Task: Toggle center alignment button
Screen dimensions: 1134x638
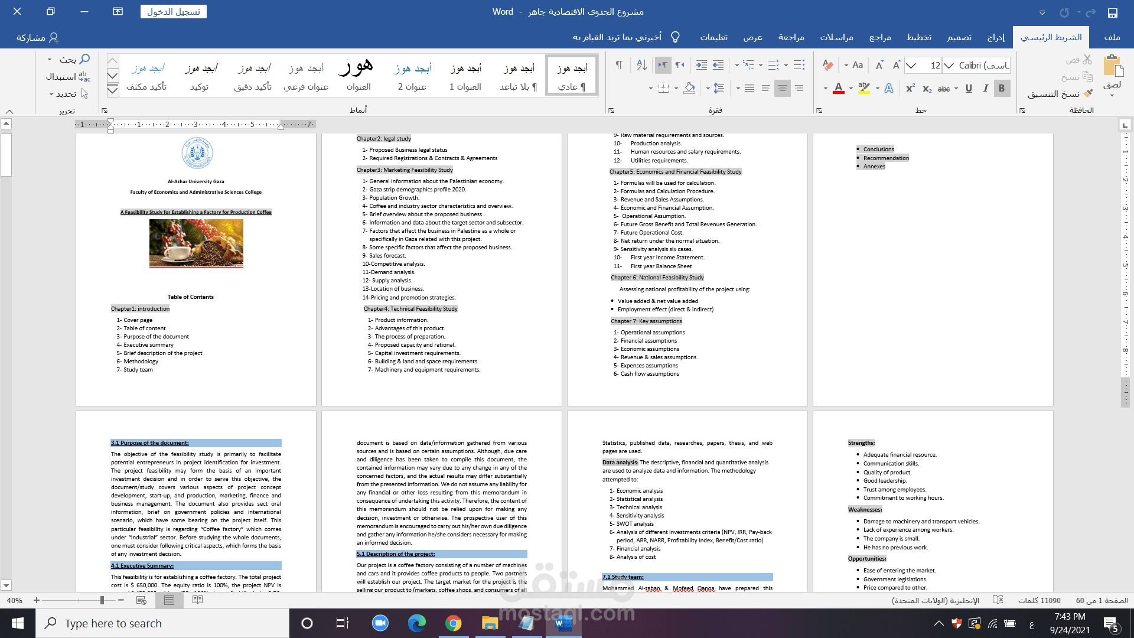Action: (x=782, y=89)
